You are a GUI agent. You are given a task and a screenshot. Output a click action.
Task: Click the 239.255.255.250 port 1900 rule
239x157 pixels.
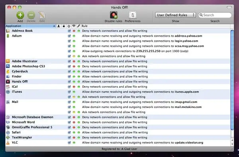click(135, 51)
